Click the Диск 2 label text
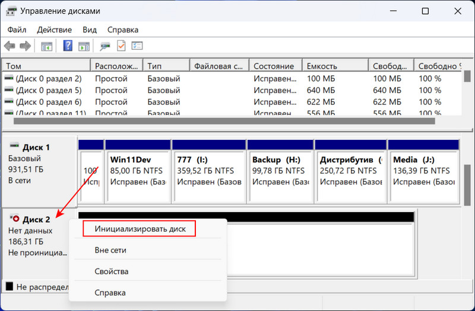 point(36,219)
